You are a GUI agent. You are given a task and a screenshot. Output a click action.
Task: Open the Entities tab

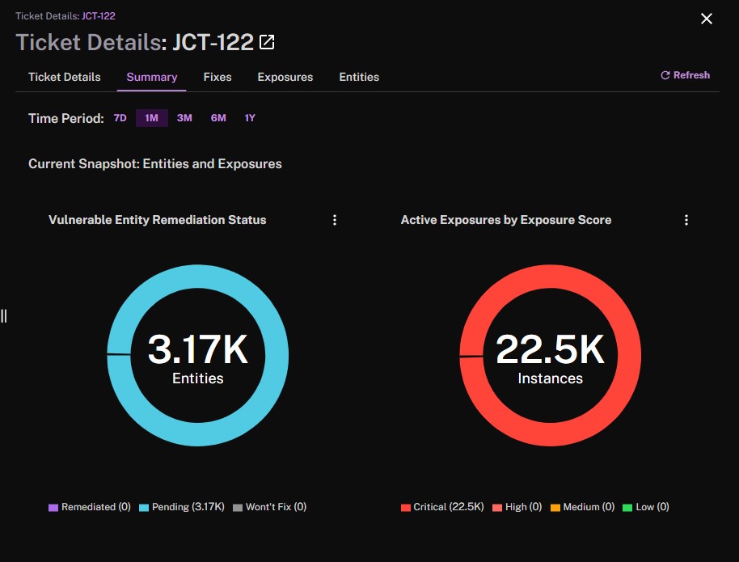[359, 77]
